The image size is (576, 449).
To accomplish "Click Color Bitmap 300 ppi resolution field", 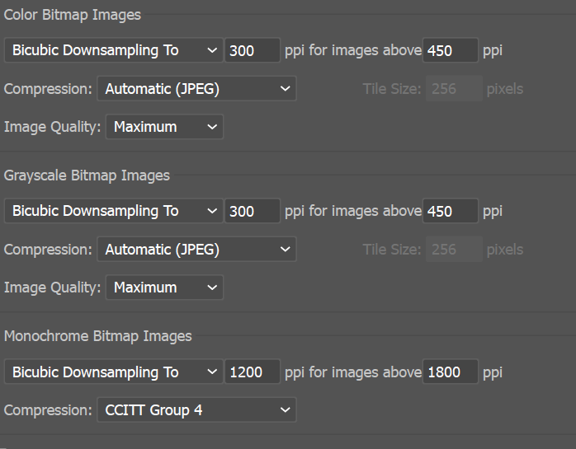I will click(252, 50).
